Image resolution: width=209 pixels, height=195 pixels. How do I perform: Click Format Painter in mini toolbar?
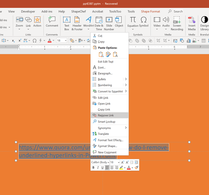(x=136, y=168)
